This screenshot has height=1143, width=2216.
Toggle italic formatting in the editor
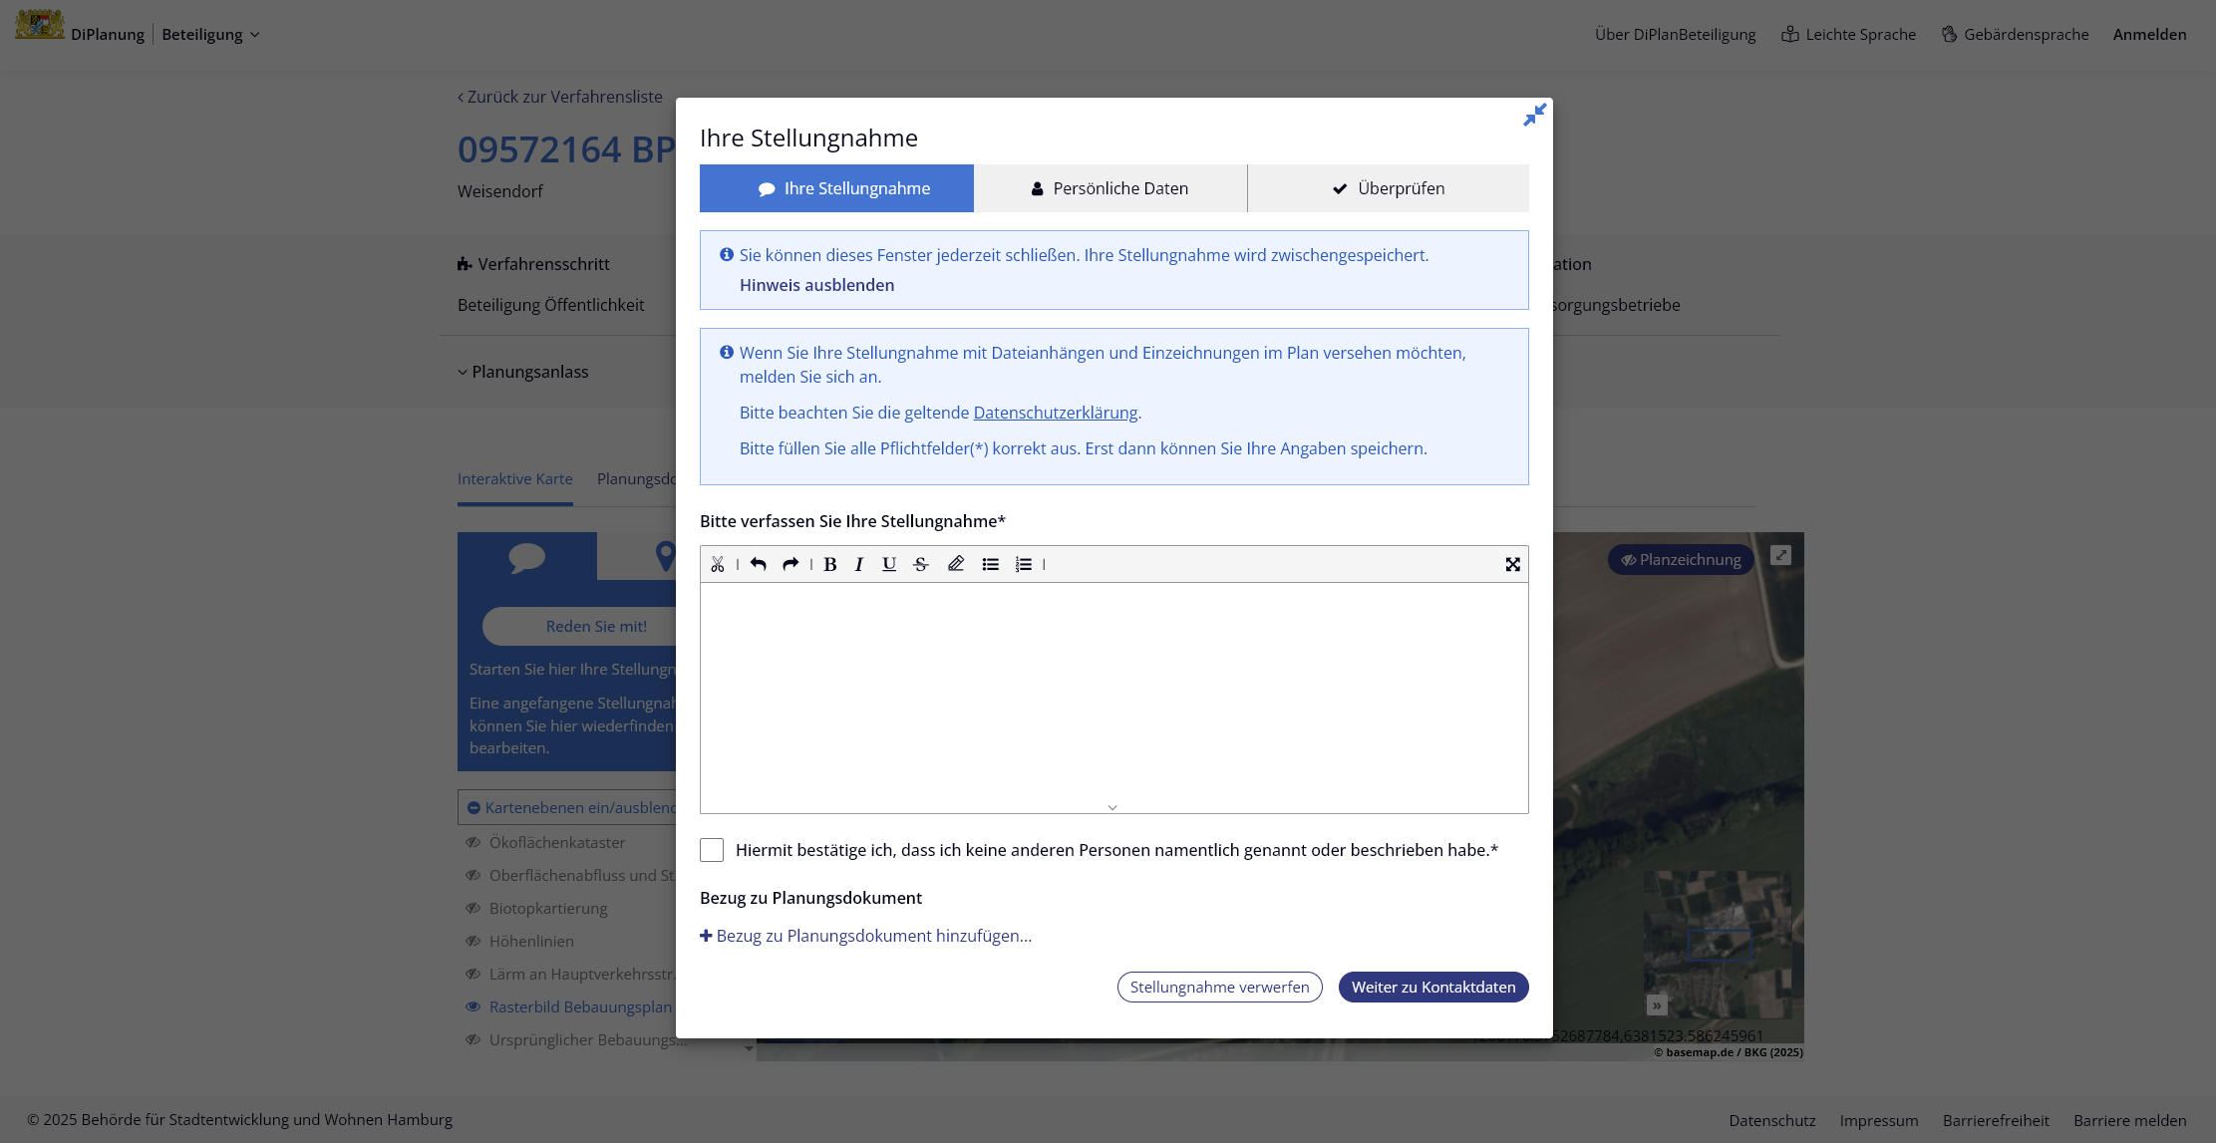pyautogui.click(x=859, y=564)
